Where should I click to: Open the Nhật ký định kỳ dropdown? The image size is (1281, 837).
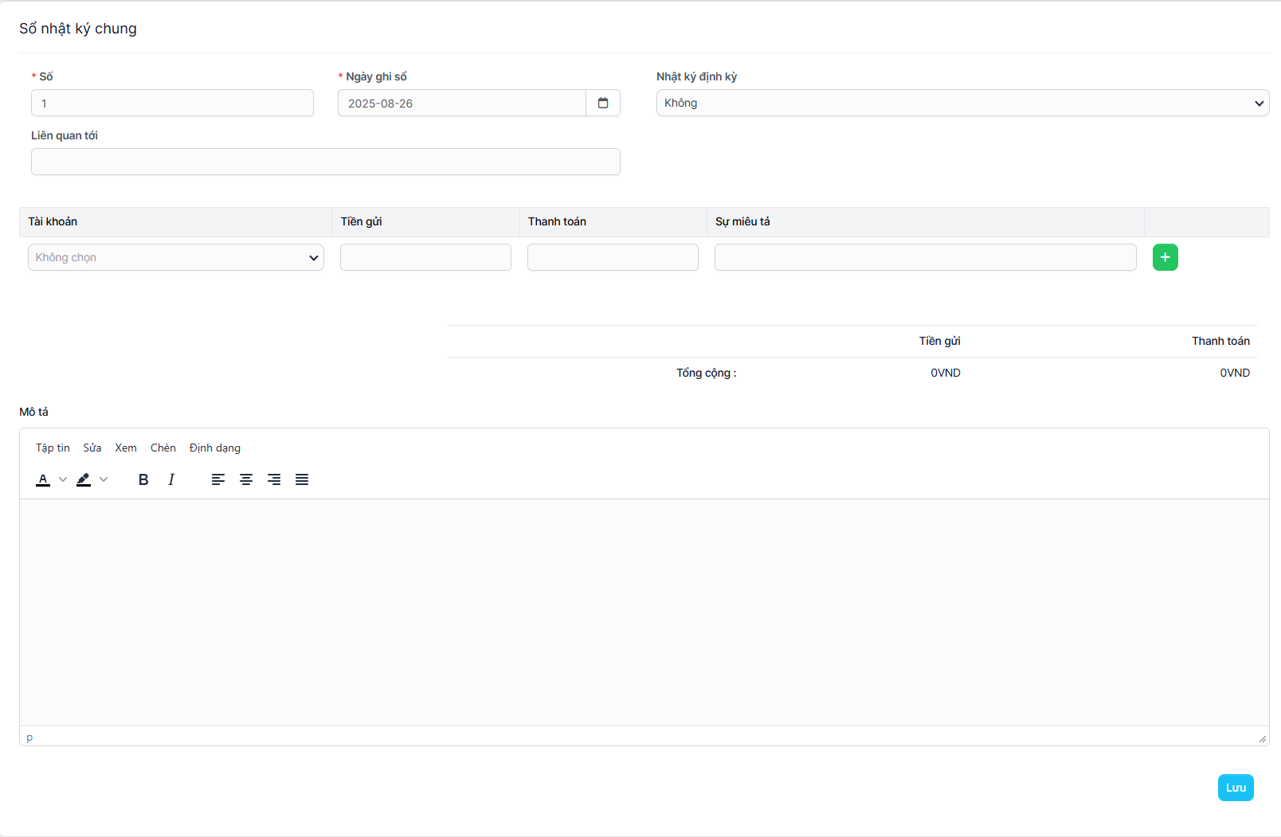pyautogui.click(x=962, y=103)
